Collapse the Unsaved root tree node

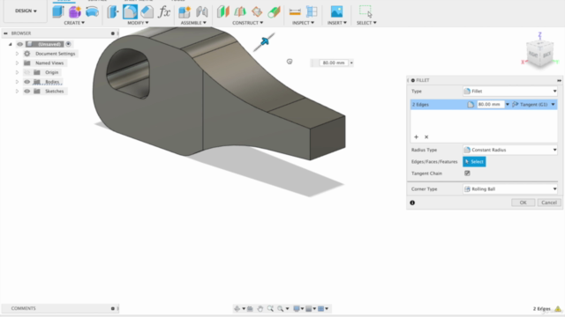pyautogui.click(x=10, y=44)
